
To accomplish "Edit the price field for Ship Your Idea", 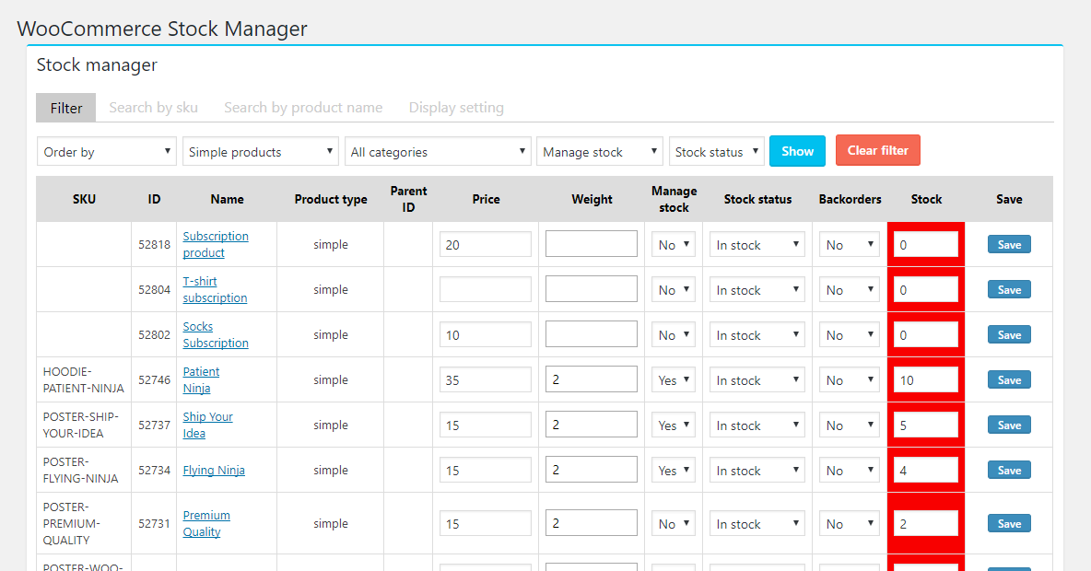I will [x=486, y=425].
